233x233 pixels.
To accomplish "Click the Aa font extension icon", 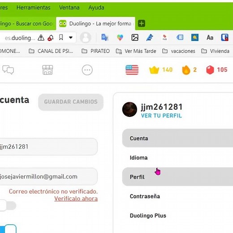I will 210,38.
